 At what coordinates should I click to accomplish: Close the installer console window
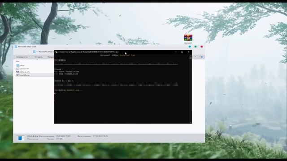(188, 52)
